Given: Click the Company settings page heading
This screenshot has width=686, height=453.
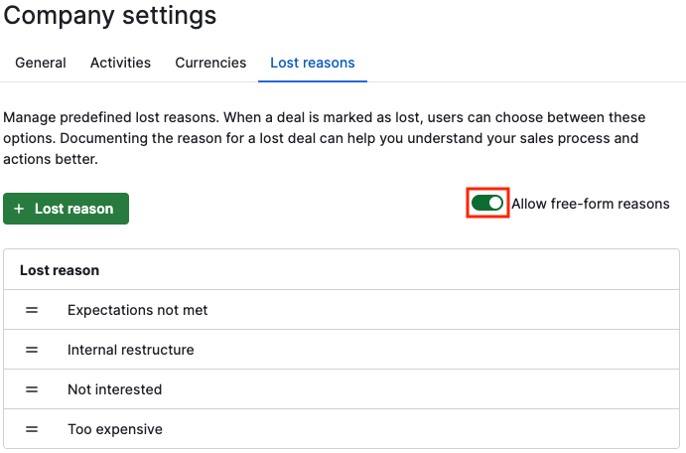Looking at the screenshot, I should pyautogui.click(x=110, y=15).
